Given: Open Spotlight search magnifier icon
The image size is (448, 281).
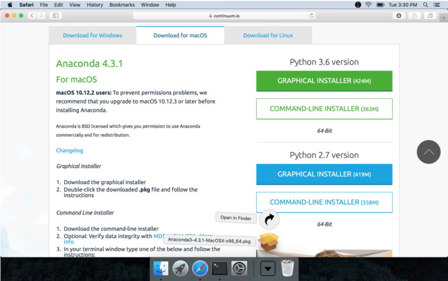Looking at the screenshot, I should (x=426, y=5).
